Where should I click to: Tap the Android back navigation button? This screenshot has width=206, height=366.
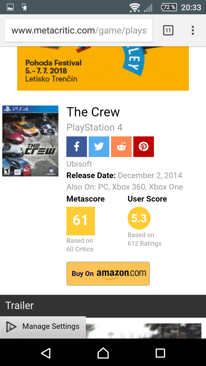(46, 353)
